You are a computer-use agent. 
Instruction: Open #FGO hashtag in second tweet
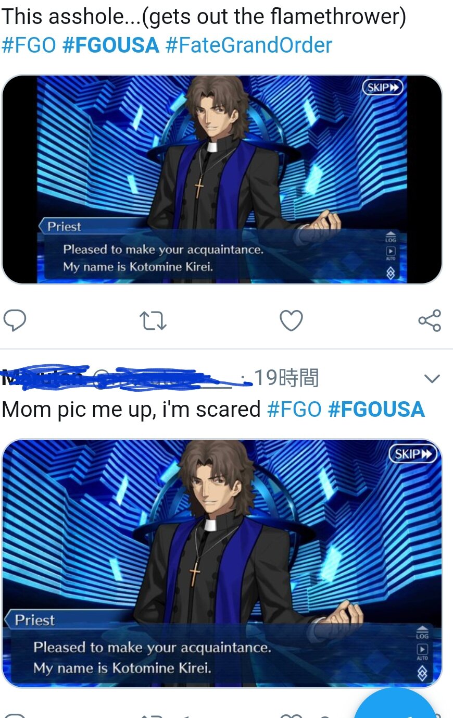[x=294, y=410]
